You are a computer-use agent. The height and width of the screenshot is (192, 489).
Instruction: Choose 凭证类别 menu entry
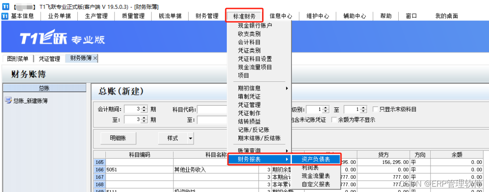coord(249,50)
